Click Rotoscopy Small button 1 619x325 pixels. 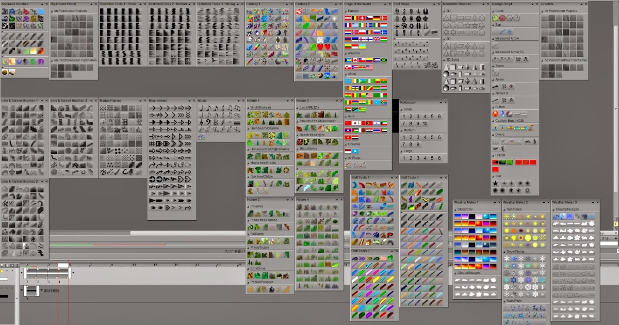coord(404,117)
